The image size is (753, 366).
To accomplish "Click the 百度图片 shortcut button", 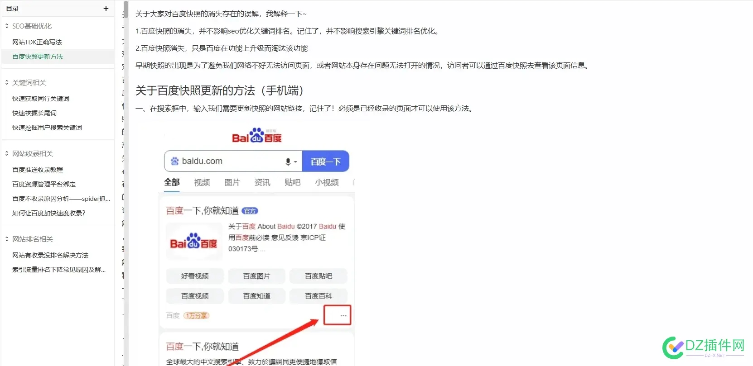I will point(257,276).
